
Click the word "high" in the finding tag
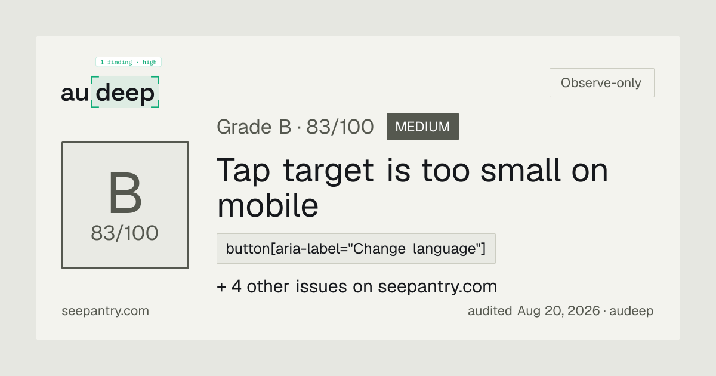pyautogui.click(x=150, y=62)
